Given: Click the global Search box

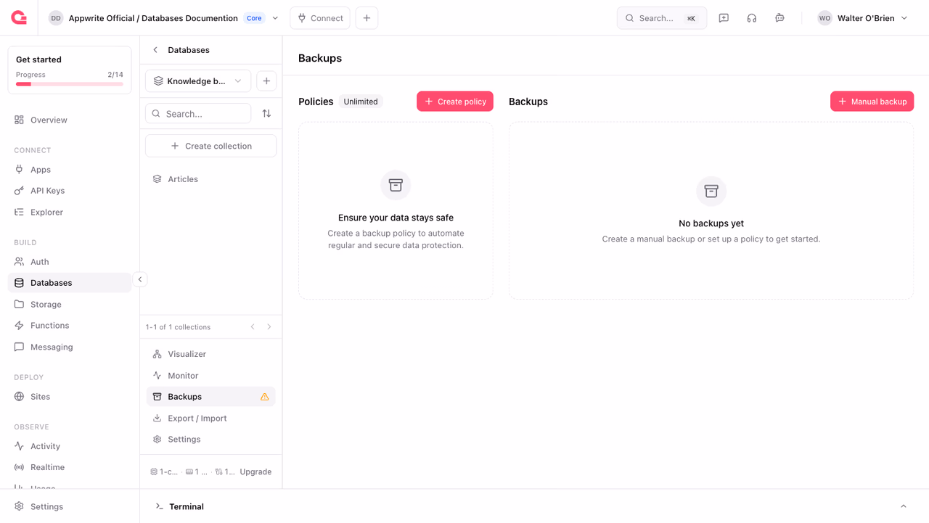Looking at the screenshot, I should [662, 18].
